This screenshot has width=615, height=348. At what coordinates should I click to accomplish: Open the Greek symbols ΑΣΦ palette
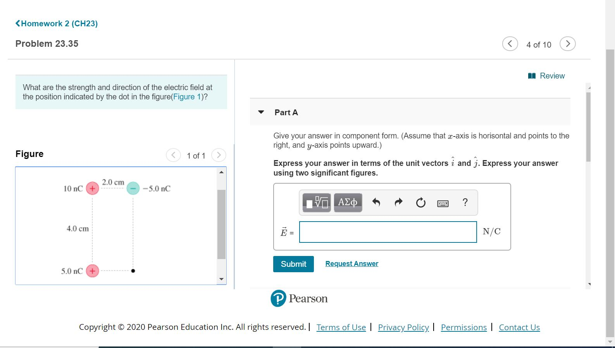coord(348,202)
